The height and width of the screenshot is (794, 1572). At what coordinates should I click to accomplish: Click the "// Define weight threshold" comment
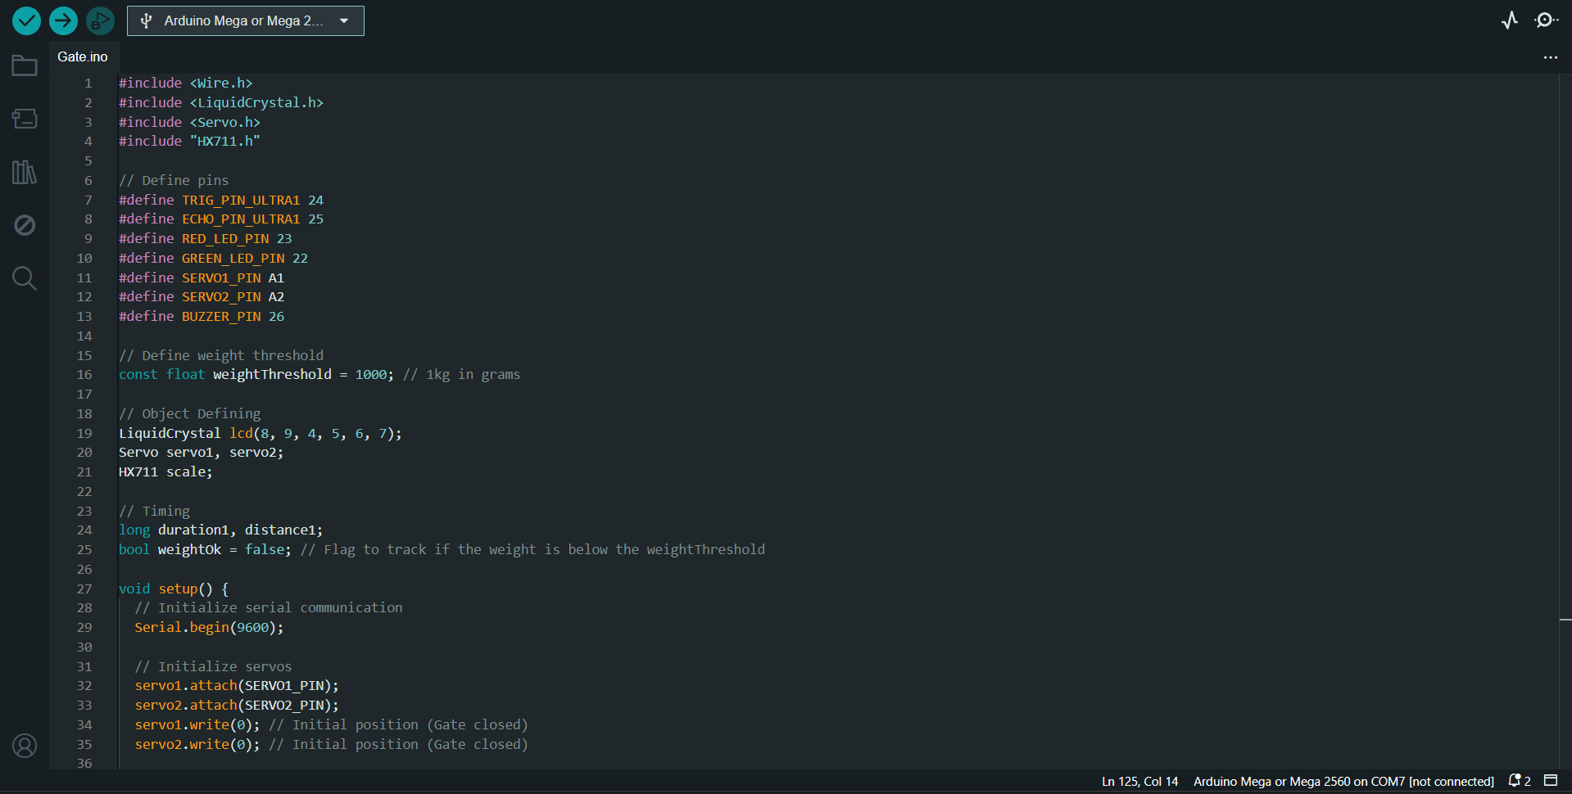pyautogui.click(x=221, y=356)
